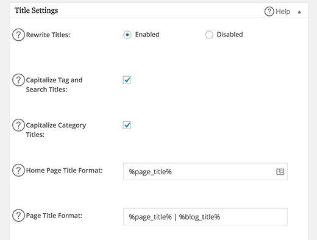Click into the Home Page Title Format field
317x240 pixels.
tap(205, 172)
